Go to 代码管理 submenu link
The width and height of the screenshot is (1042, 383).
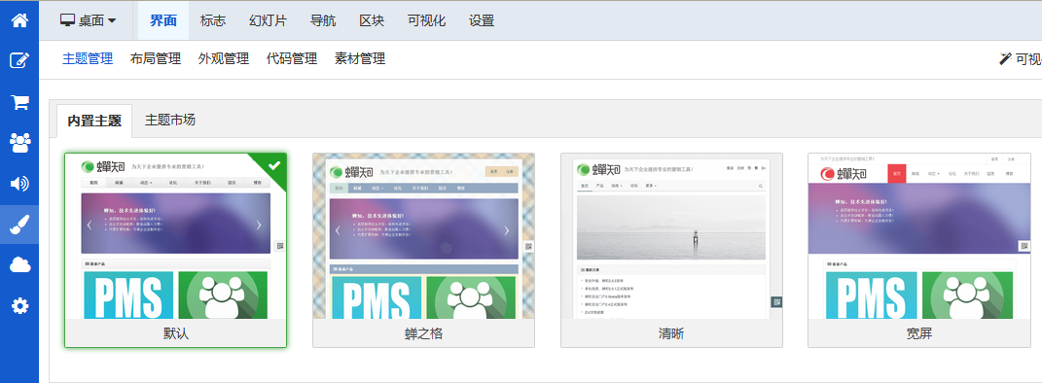[x=292, y=59]
